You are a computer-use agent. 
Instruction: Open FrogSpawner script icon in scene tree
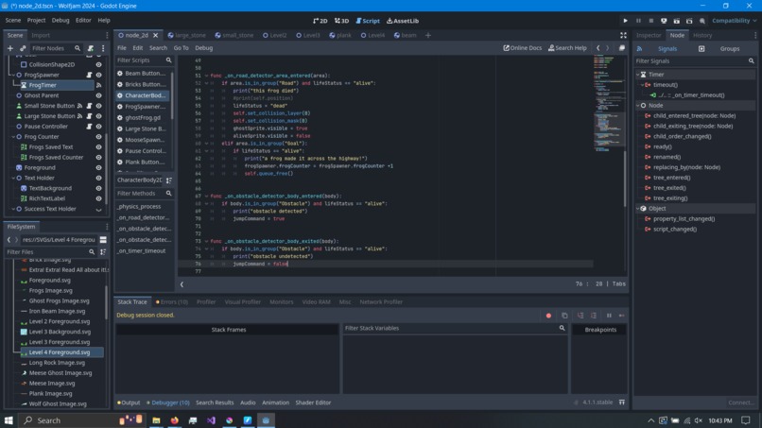[x=89, y=75]
